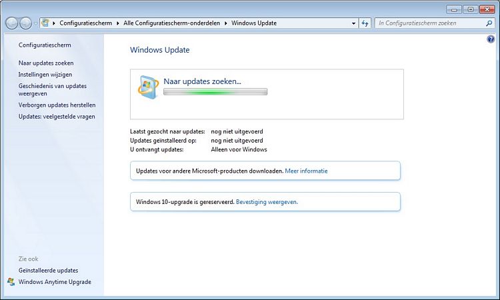The image size is (500, 300).
Task: Click 'Laatst gezocht naar updates:' label
Action: point(167,131)
